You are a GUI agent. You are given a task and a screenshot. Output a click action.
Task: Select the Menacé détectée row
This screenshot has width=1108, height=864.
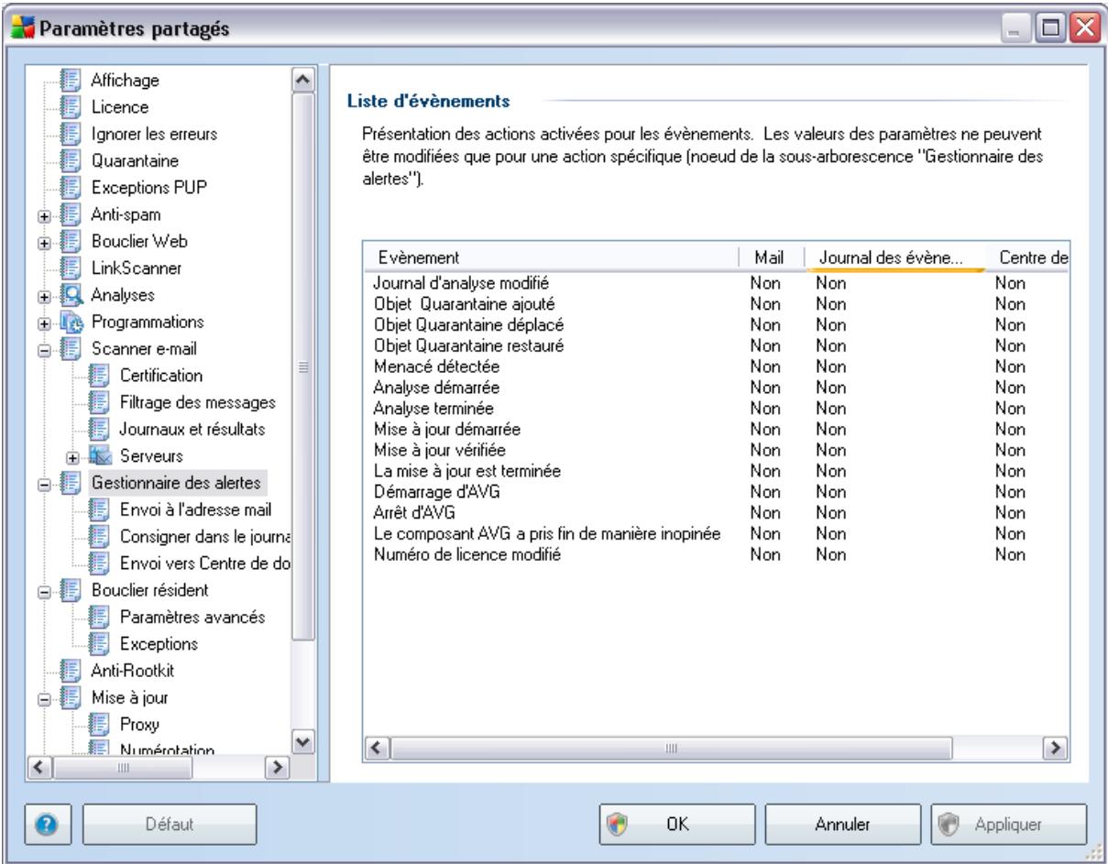pos(716,366)
